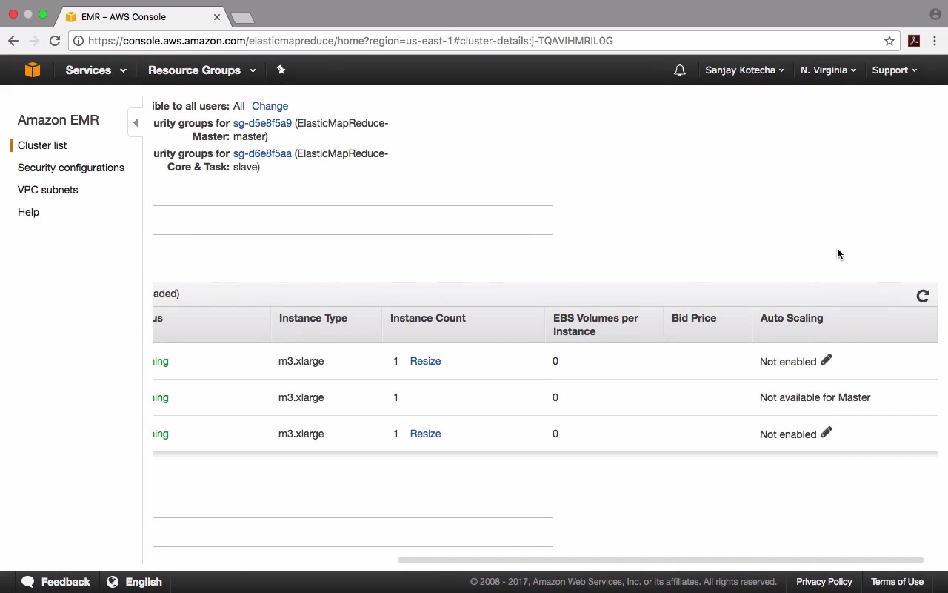Select the EMR – AWS Console tab
This screenshot has width=948, height=593.
coord(144,16)
